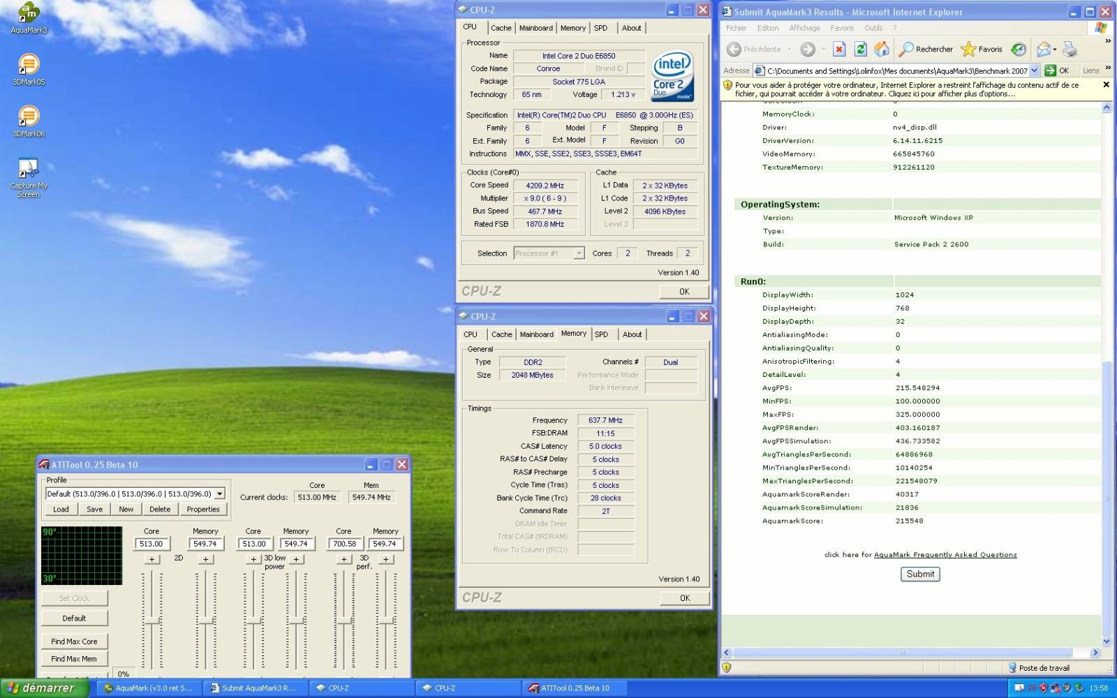1117x698 pixels.
Task: Click OK in the lower CPU-Z Memory window
Action: 685,598
